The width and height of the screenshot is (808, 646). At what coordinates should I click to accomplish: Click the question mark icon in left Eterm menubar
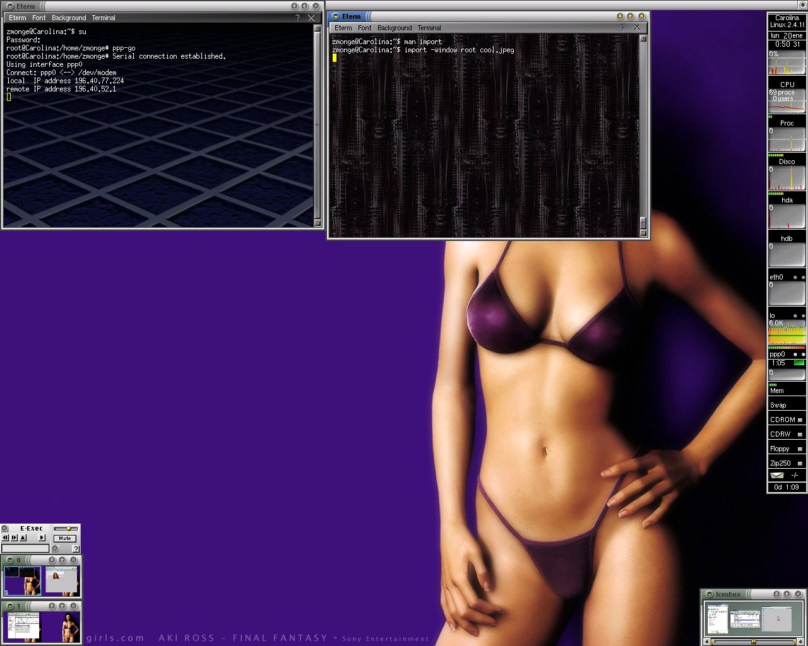click(x=298, y=18)
